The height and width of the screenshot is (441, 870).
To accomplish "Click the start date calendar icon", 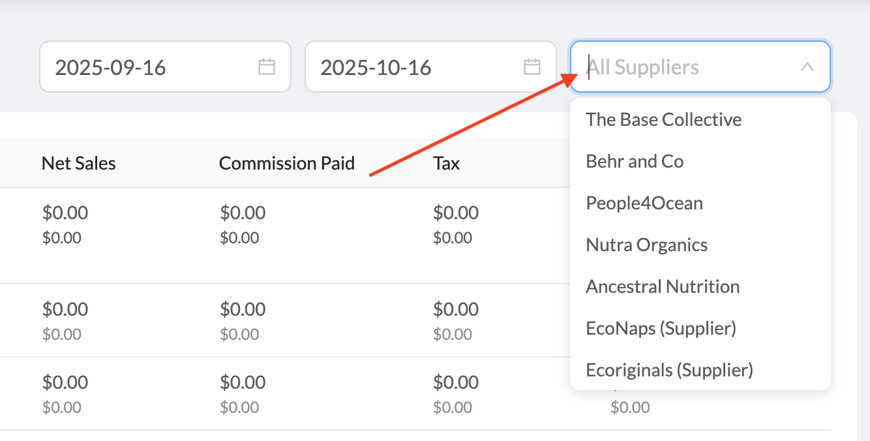I will [x=267, y=67].
